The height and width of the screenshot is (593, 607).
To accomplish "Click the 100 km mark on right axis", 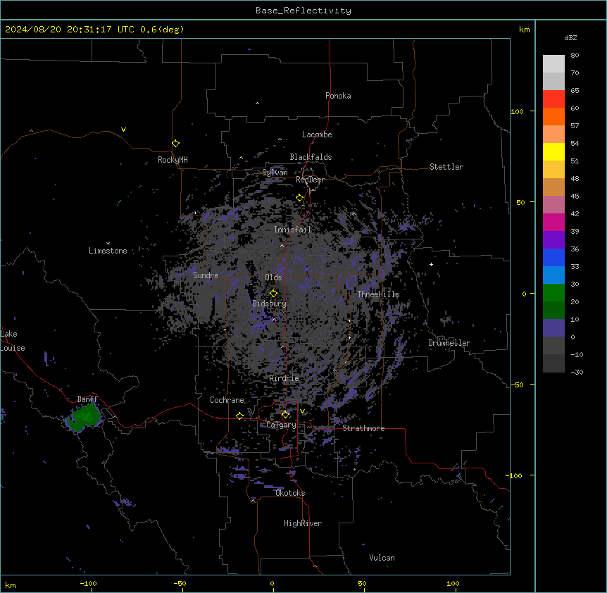I will click(517, 111).
